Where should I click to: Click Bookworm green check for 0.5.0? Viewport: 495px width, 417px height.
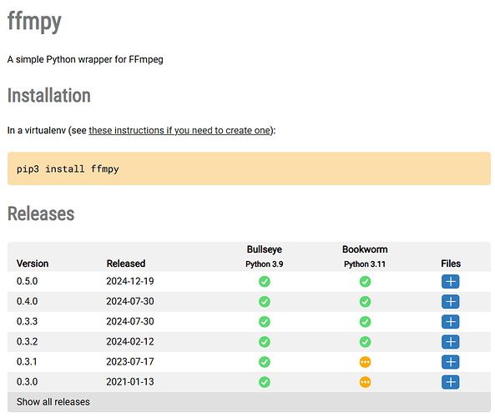click(x=366, y=281)
